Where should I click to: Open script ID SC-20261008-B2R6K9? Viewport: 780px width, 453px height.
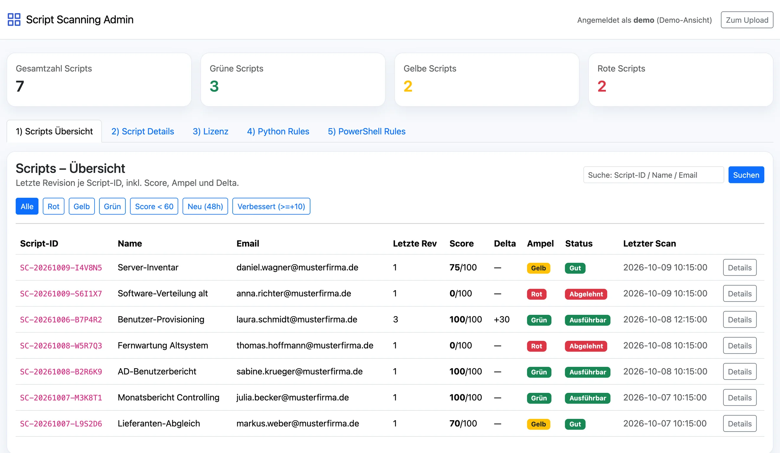[61, 372]
